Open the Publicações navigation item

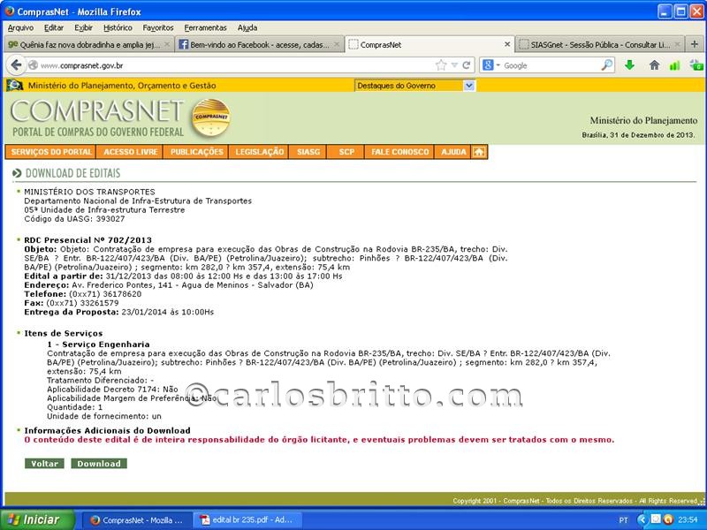(x=197, y=152)
